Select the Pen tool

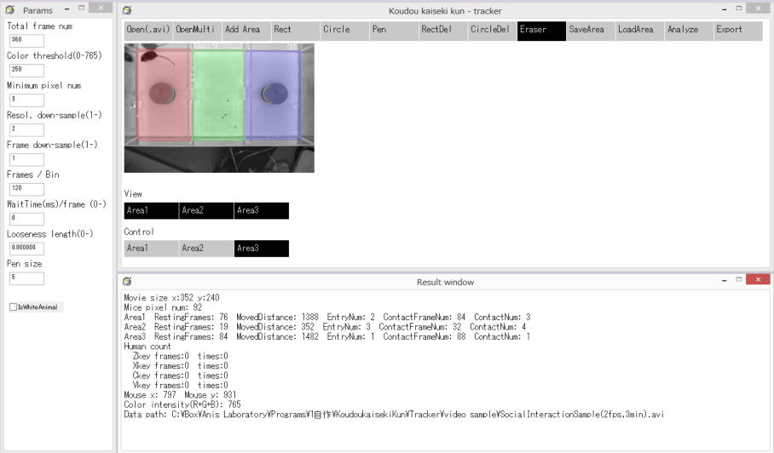(393, 30)
